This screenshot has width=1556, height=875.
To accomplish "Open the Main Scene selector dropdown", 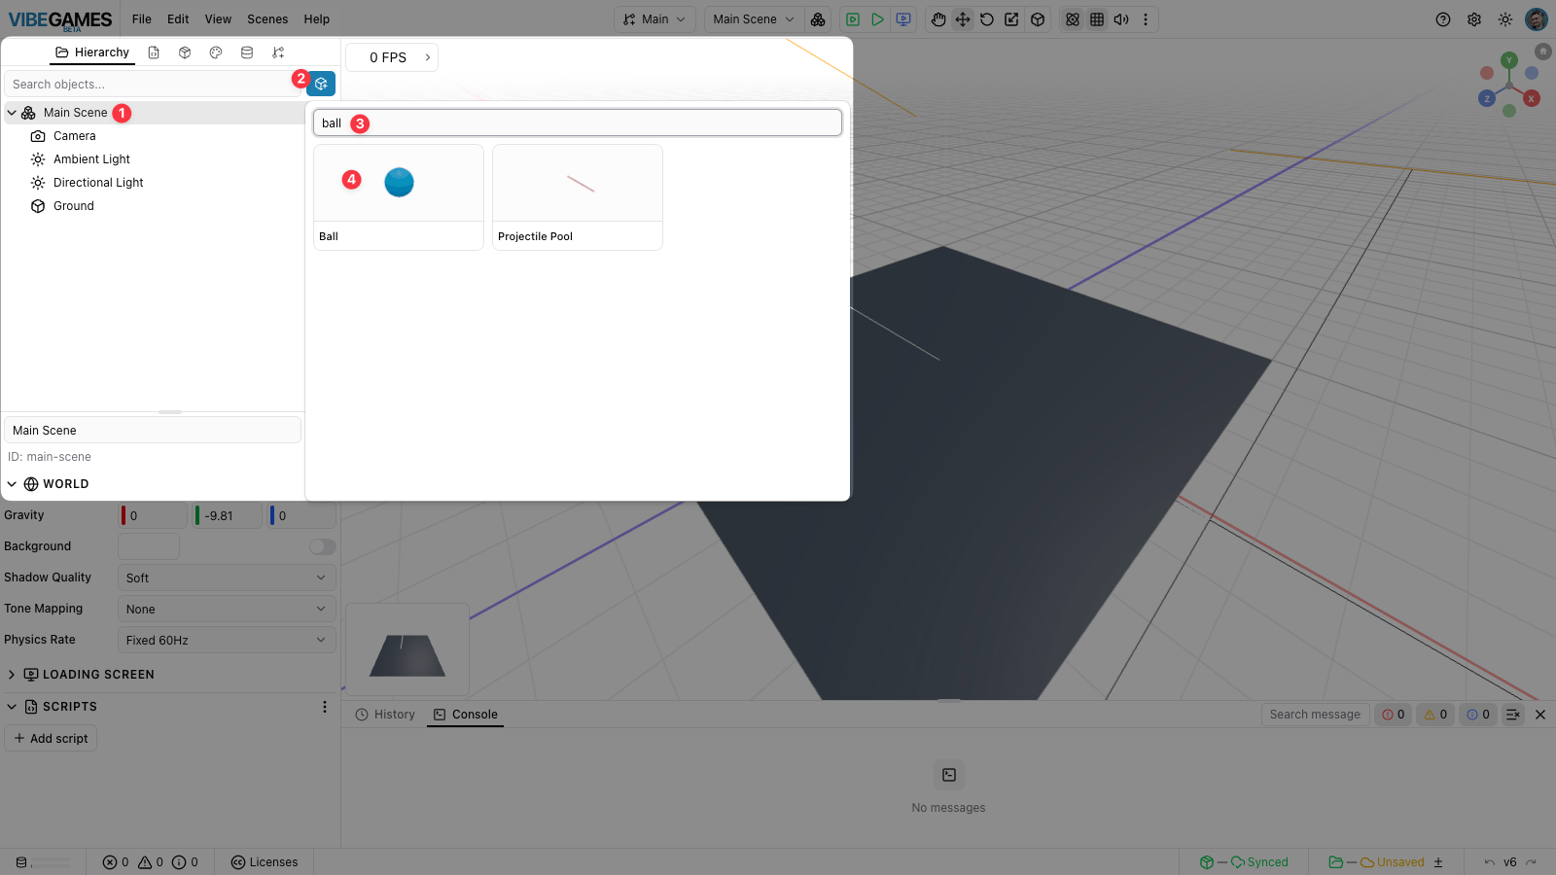I will pos(754,19).
